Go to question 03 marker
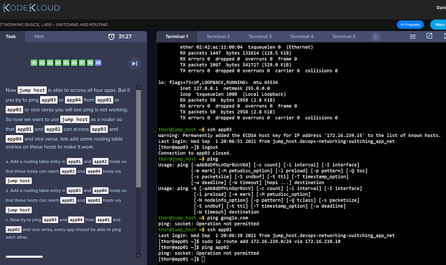 coord(50,63)
